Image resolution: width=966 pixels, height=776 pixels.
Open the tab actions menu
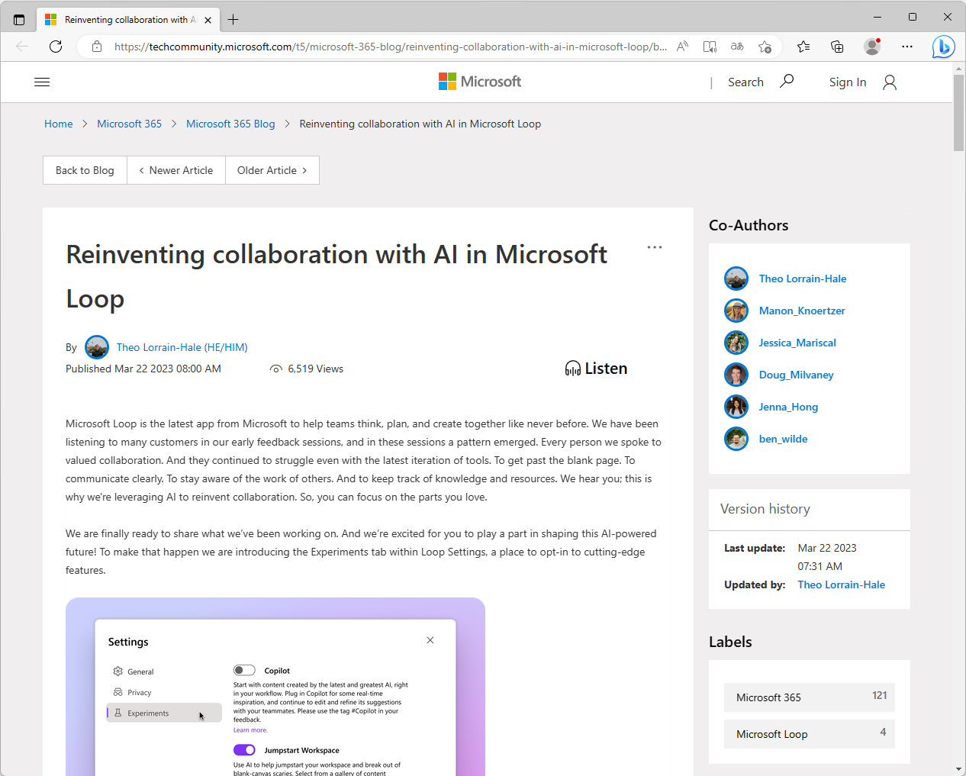coord(19,19)
